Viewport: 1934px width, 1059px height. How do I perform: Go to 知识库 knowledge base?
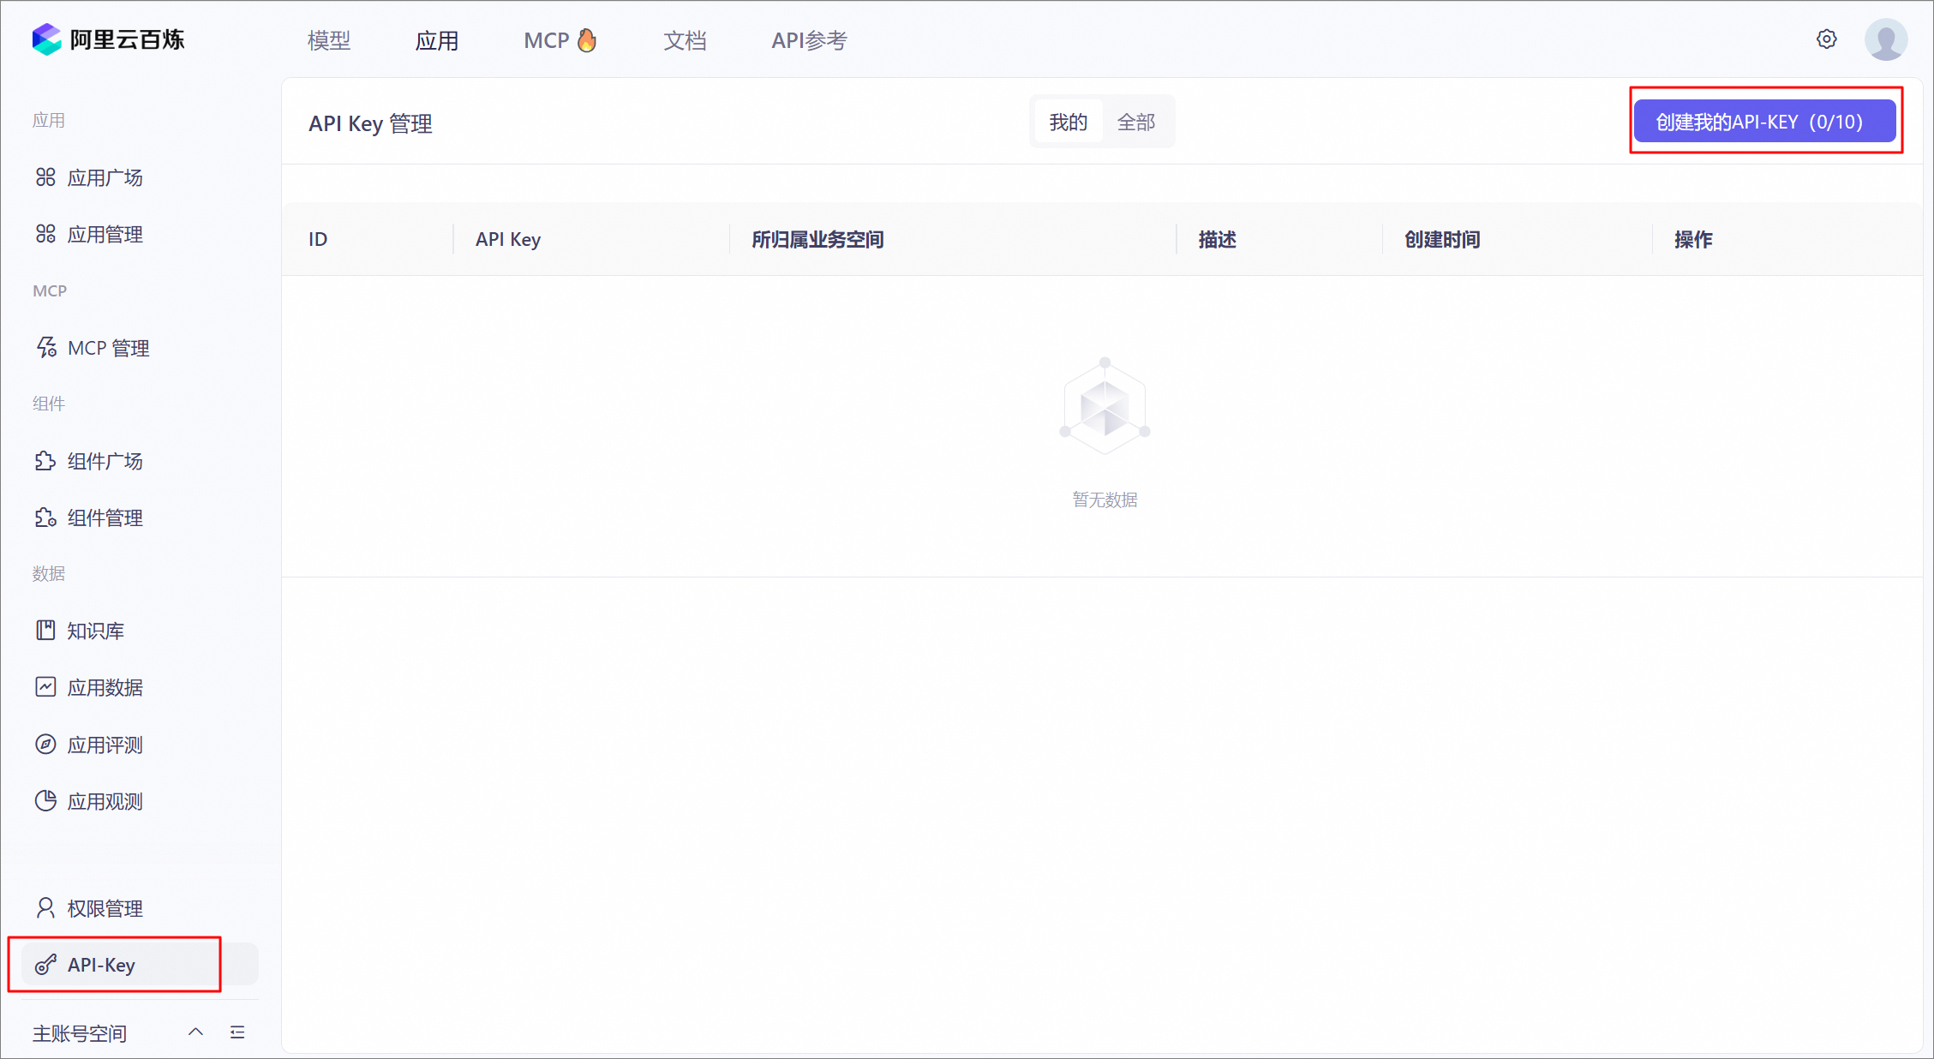(95, 631)
